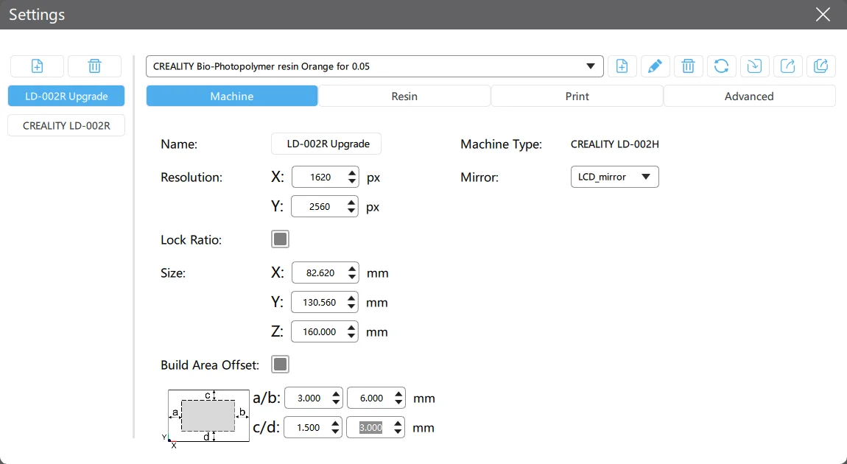
Task: Decrease the Size Y value
Action: [351, 307]
